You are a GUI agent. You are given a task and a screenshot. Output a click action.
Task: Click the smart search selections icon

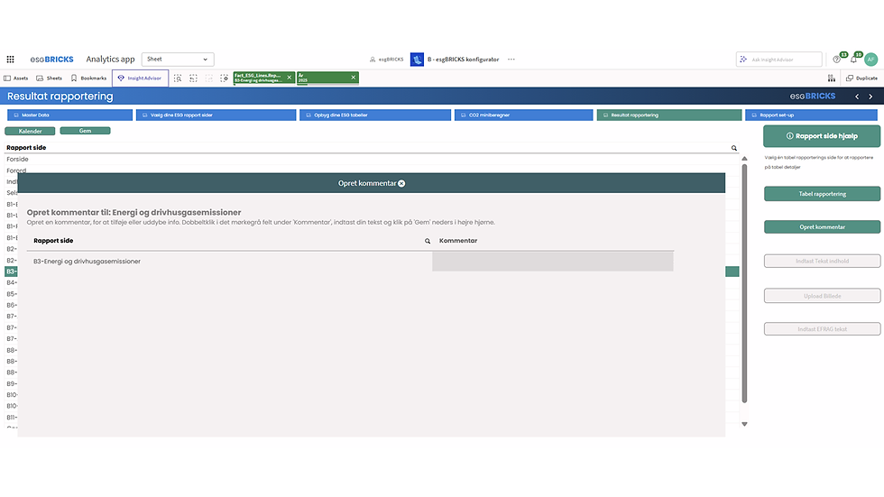[x=178, y=78]
